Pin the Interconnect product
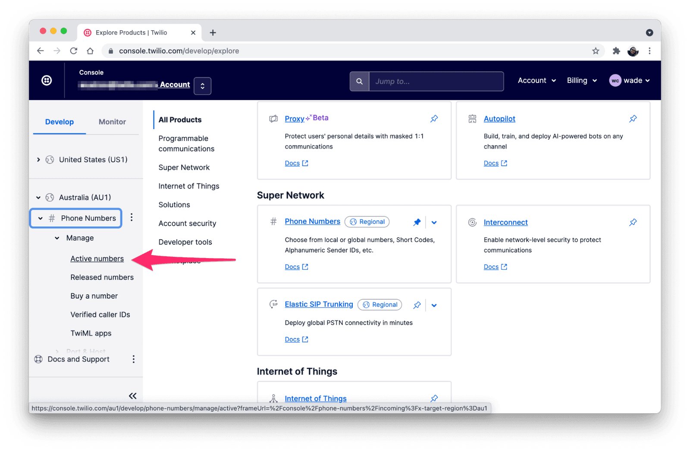 [633, 222]
